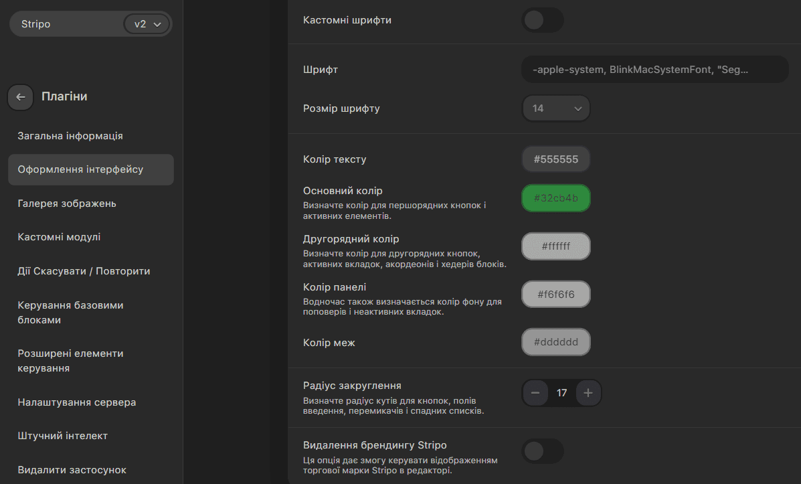
Task: Open Штучний інтелект settings
Action: pos(63,436)
